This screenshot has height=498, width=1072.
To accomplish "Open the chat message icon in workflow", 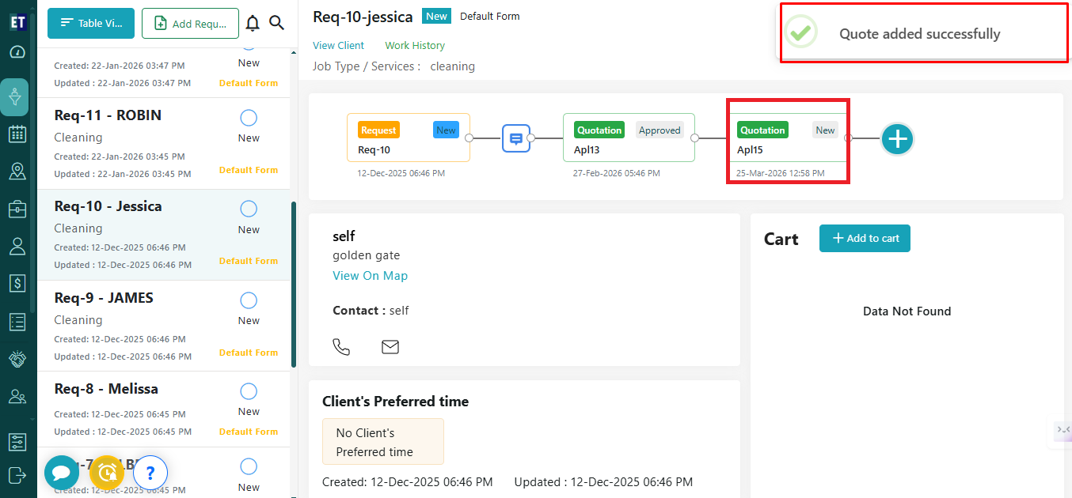I will pyautogui.click(x=515, y=138).
